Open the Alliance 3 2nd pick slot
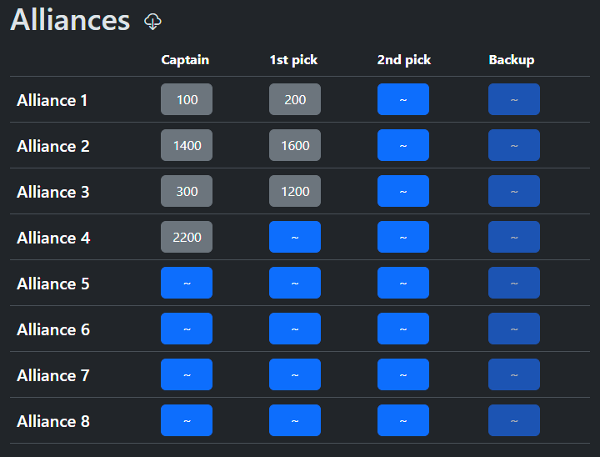This screenshot has height=457, width=600. pos(403,191)
